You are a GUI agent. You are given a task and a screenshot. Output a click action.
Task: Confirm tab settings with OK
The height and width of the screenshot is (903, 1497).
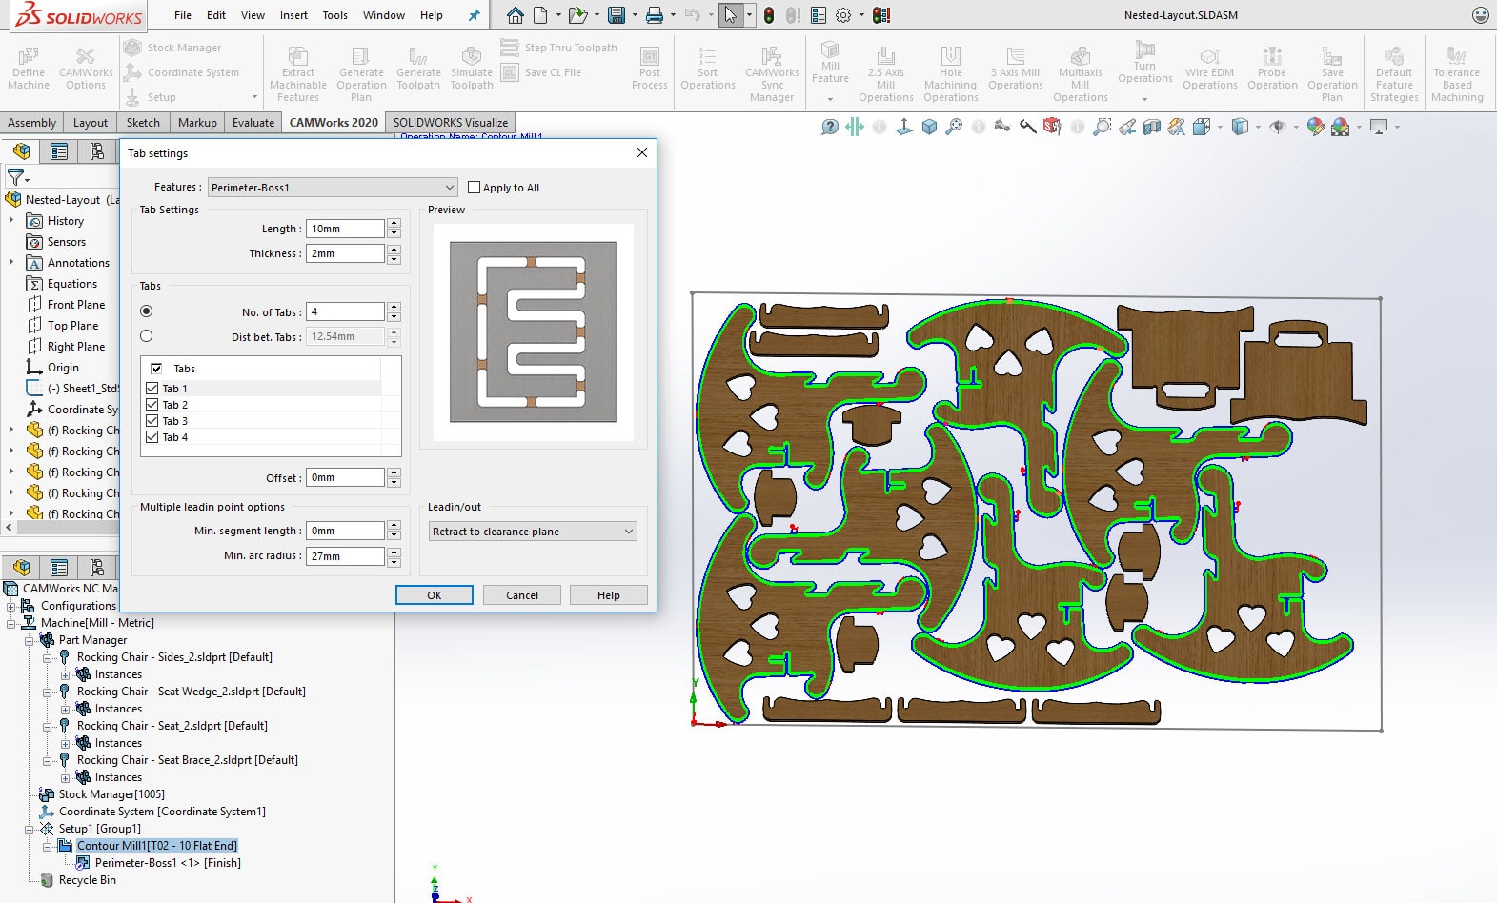(435, 595)
